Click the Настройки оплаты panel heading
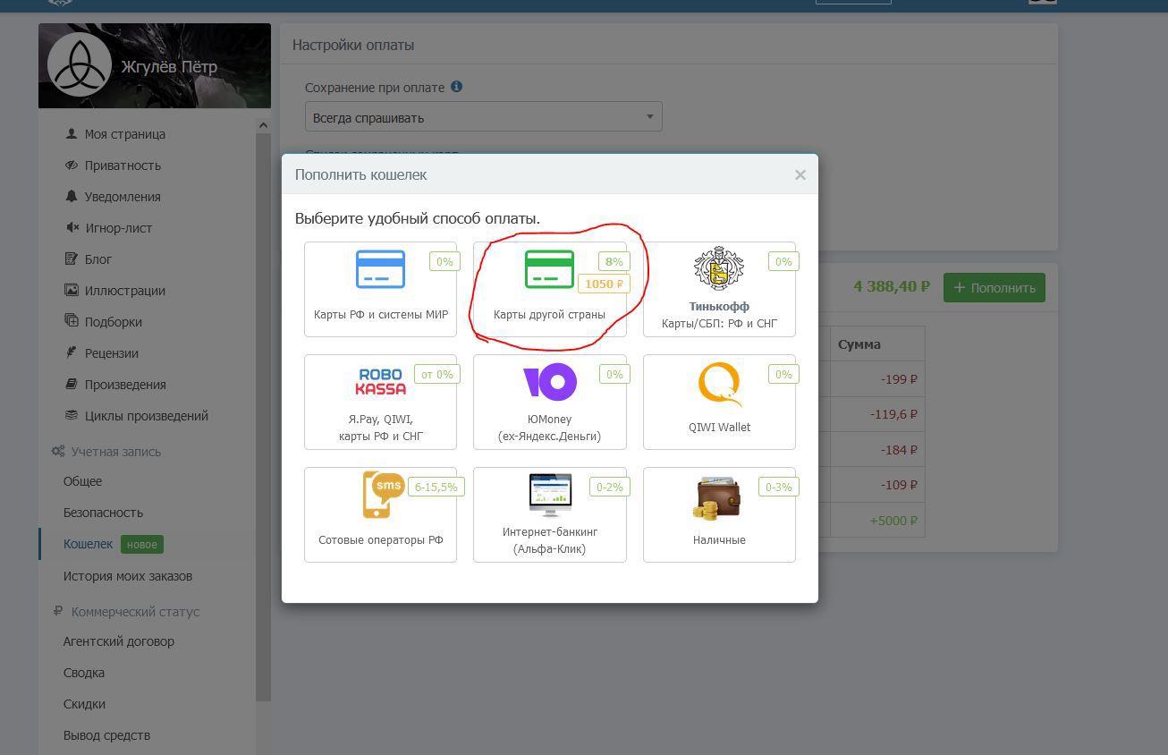The height and width of the screenshot is (755, 1168). (x=353, y=45)
